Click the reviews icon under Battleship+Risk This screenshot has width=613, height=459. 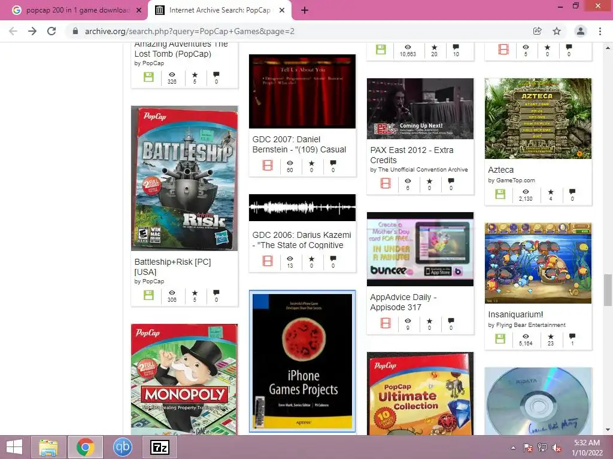click(x=216, y=293)
